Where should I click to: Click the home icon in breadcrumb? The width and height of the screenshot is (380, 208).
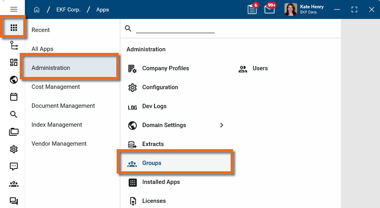coord(37,10)
